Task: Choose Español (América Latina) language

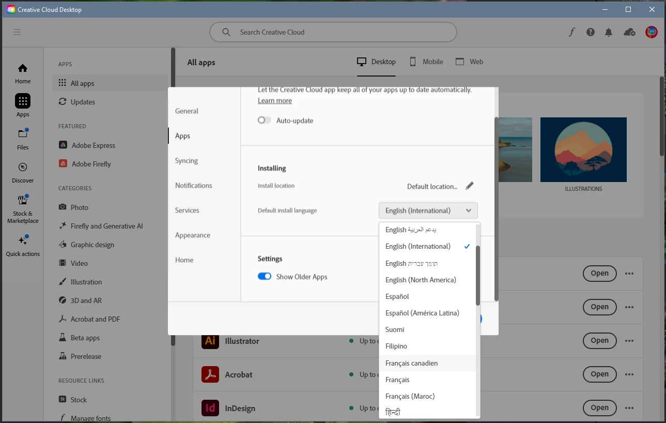Action: pyautogui.click(x=427, y=313)
